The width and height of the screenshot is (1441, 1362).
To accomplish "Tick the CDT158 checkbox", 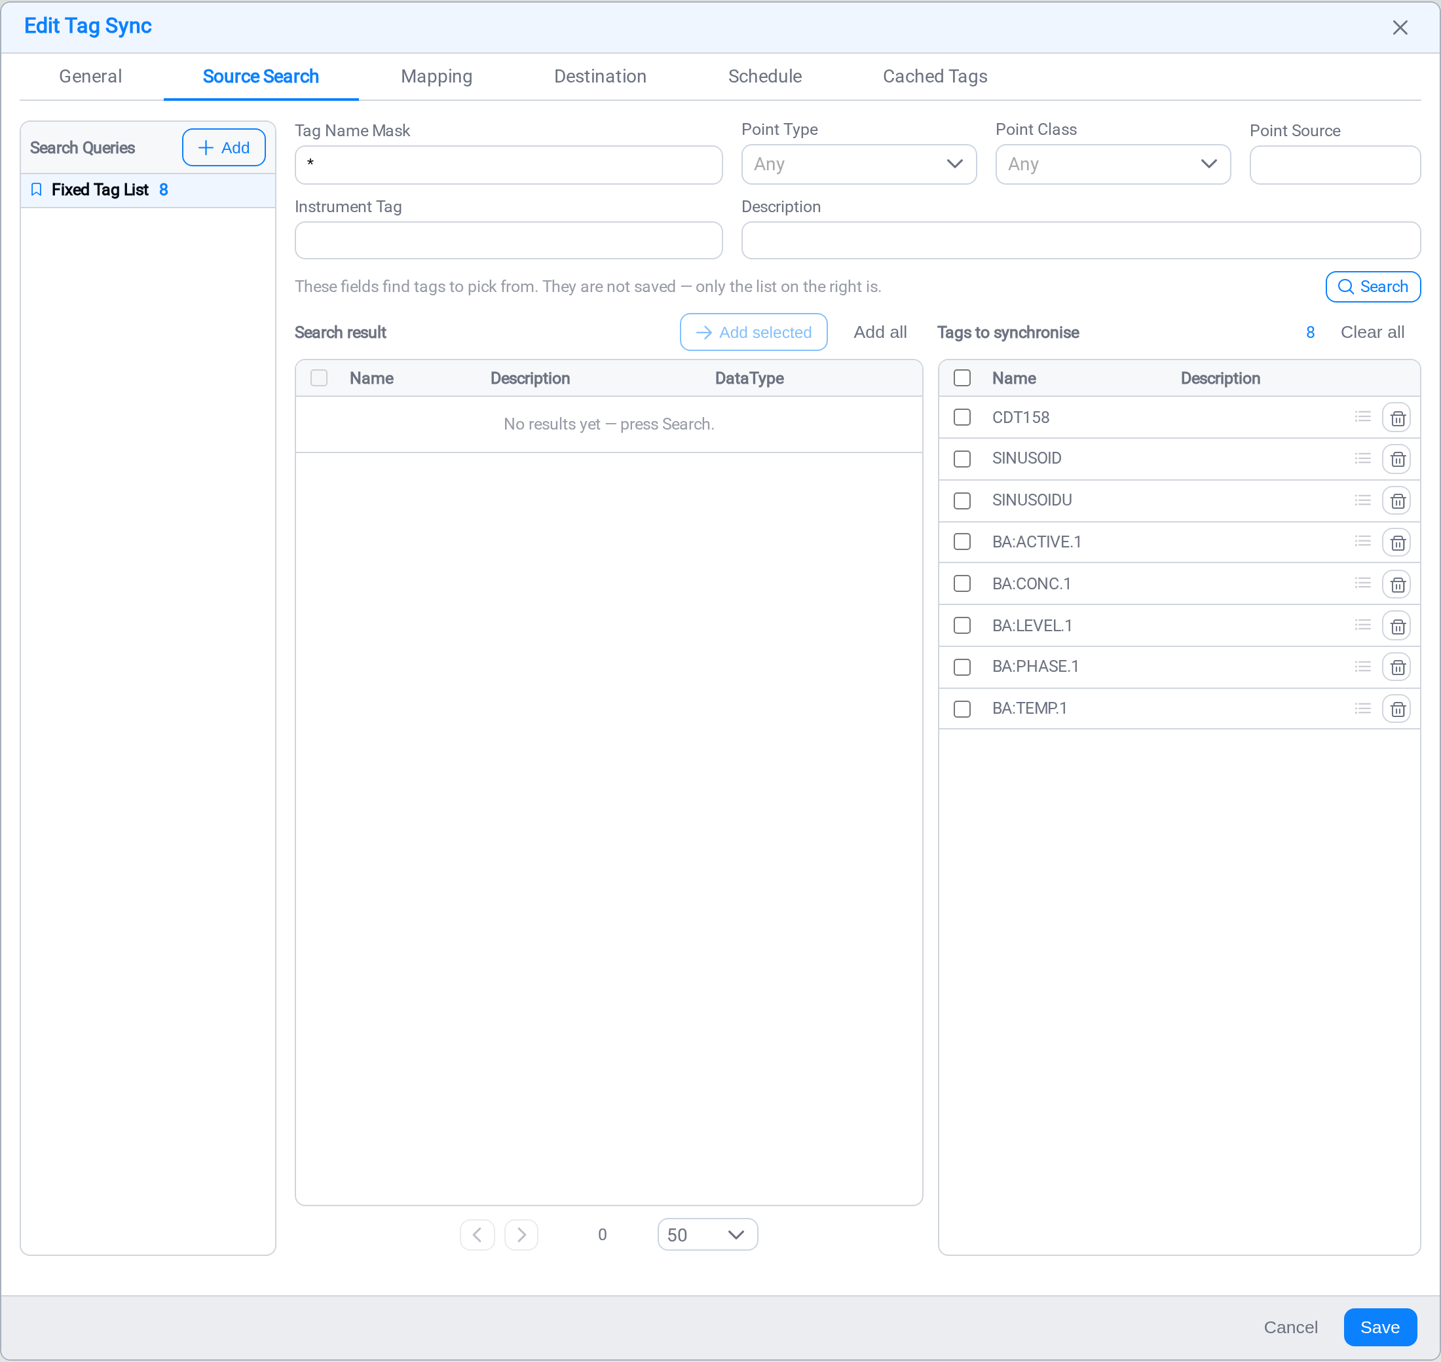I will click(x=962, y=418).
